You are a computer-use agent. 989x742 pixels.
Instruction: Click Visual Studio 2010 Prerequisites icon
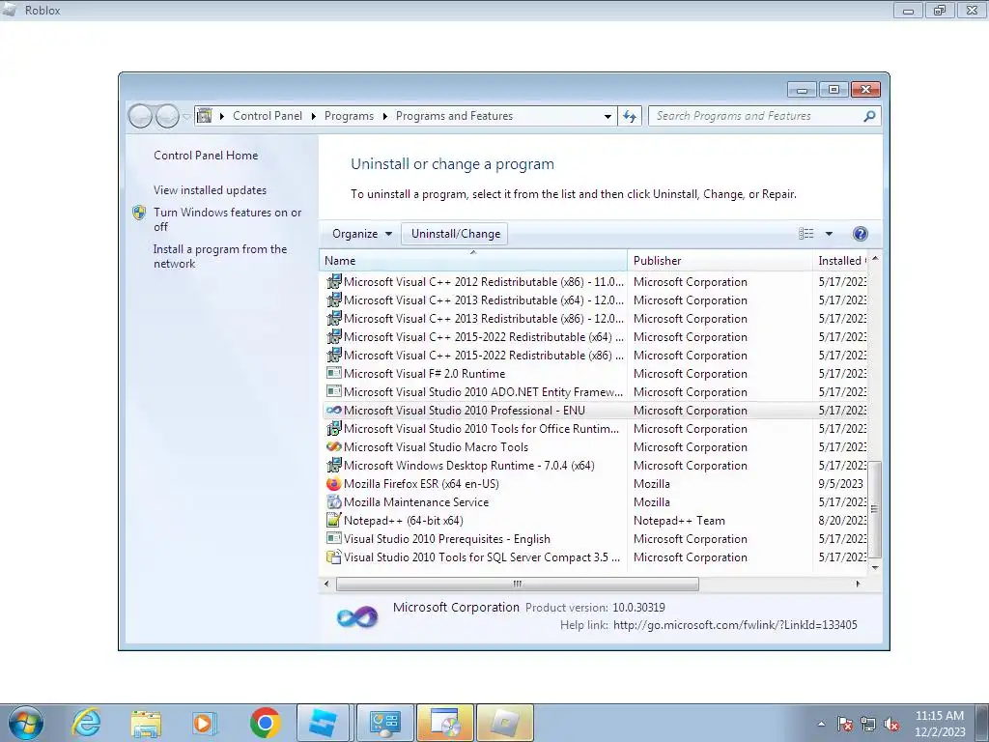333,539
